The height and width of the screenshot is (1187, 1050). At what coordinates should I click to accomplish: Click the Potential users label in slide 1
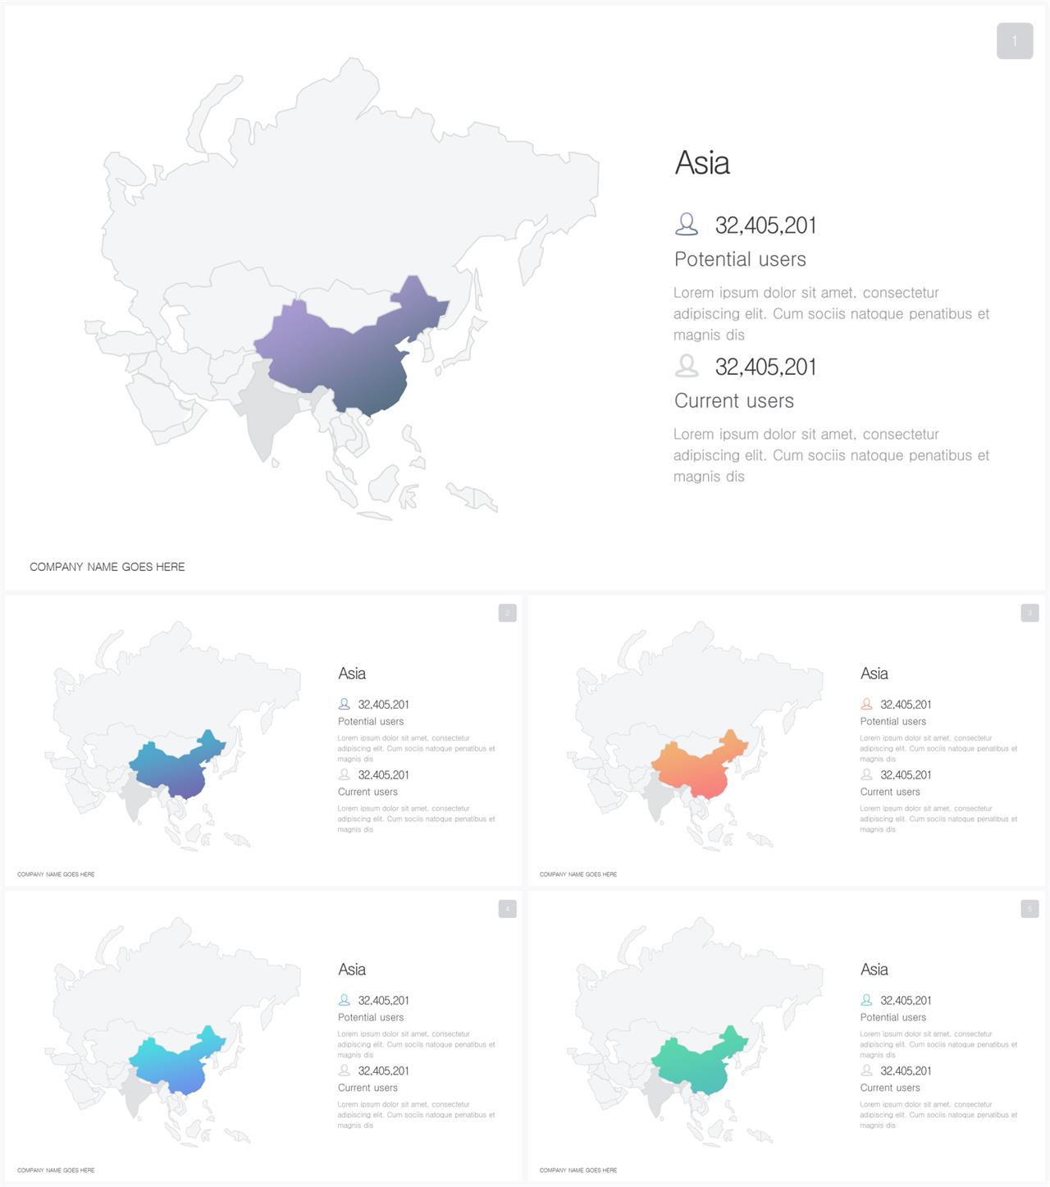[x=740, y=259]
